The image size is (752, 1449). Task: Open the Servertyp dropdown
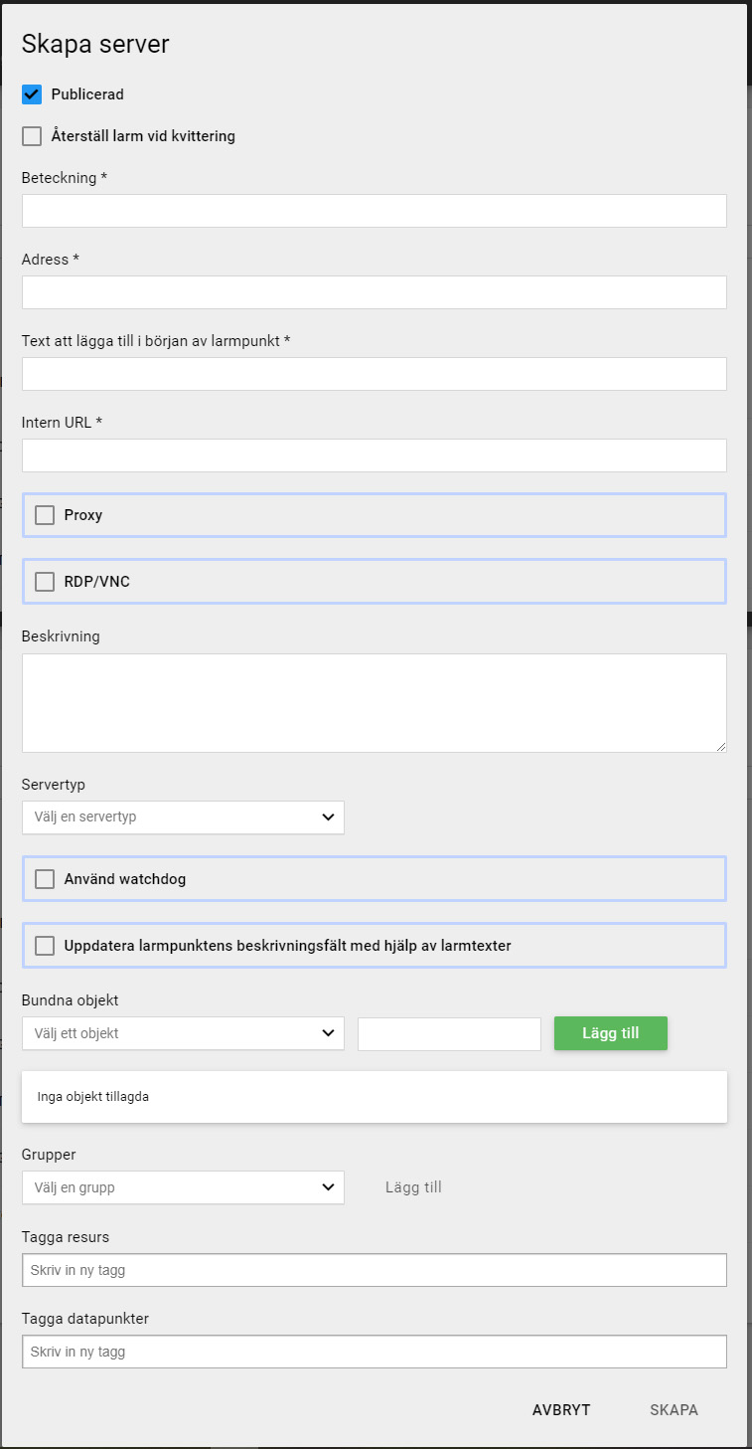coord(183,817)
